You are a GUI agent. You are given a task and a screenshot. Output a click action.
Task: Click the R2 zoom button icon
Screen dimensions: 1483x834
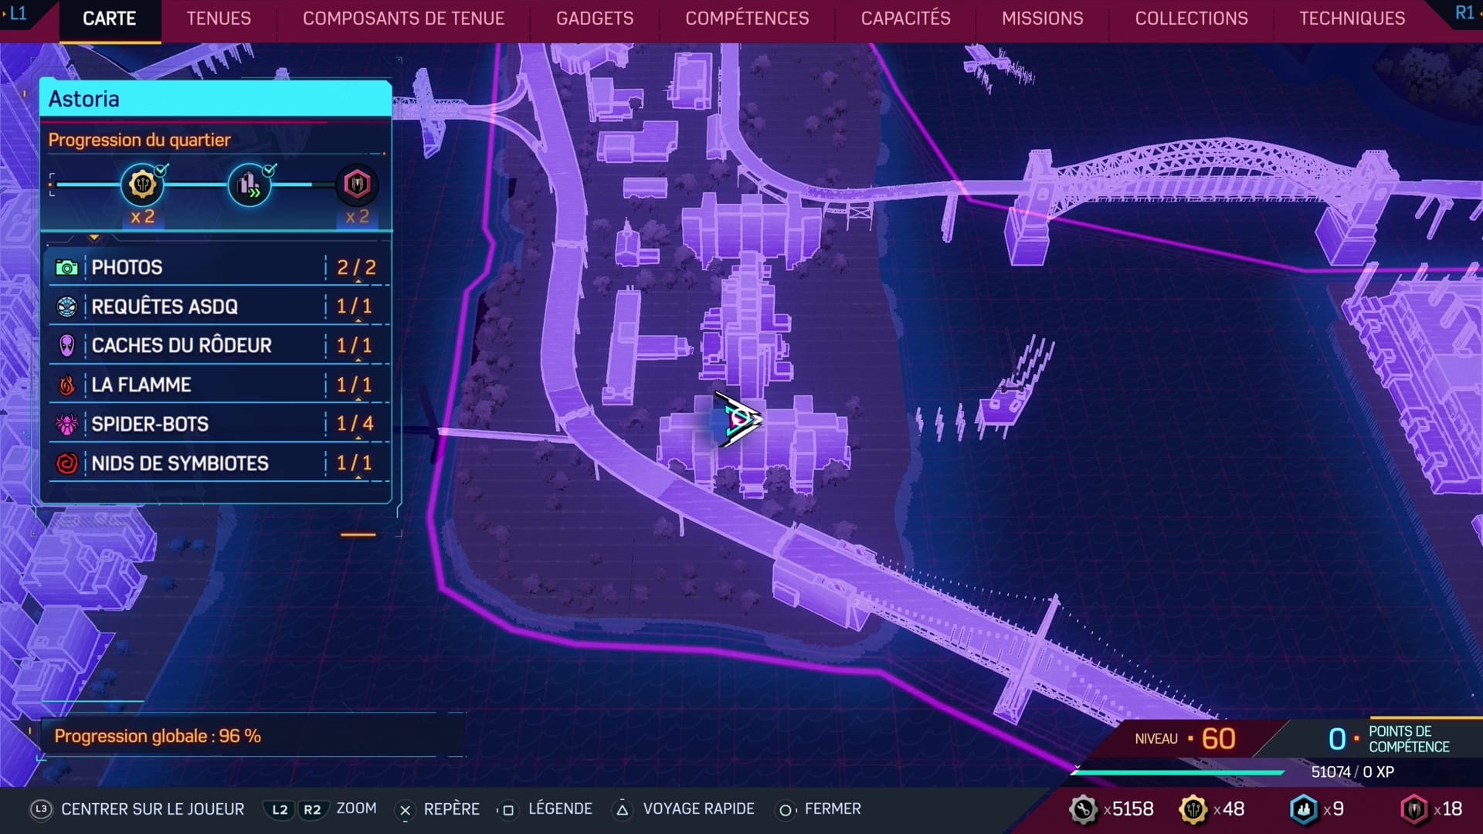point(312,809)
